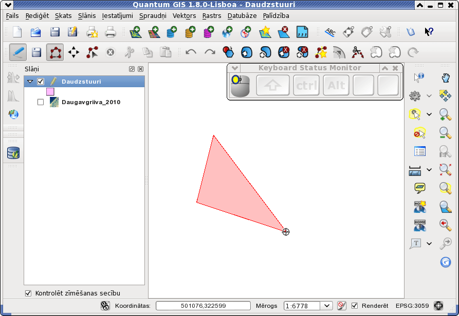Save project using the top toolbar floppy icon
Screen dimensions: 459x316
[54, 32]
